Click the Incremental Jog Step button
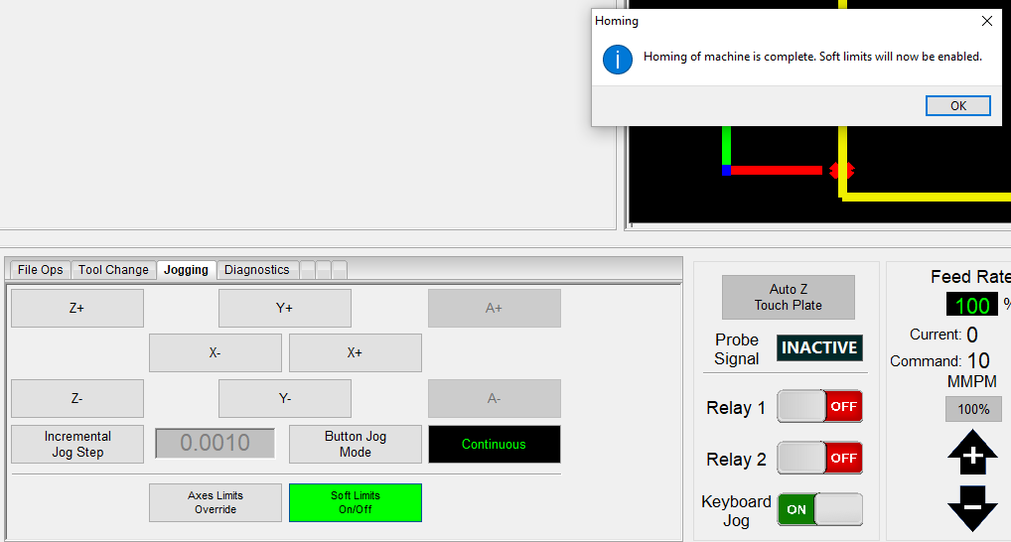The width and height of the screenshot is (1011, 542). pos(77,444)
